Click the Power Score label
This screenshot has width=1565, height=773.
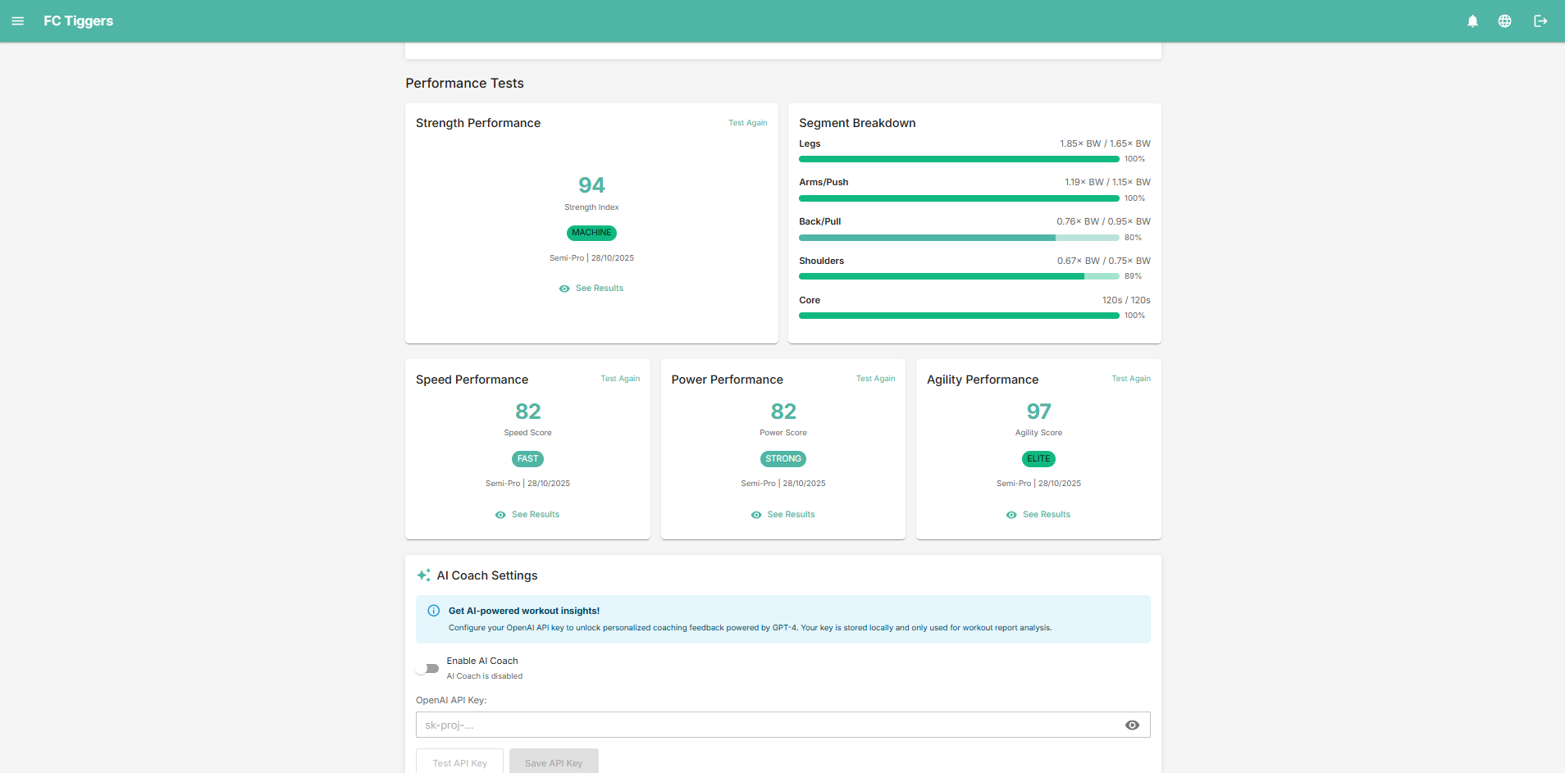[x=783, y=433]
